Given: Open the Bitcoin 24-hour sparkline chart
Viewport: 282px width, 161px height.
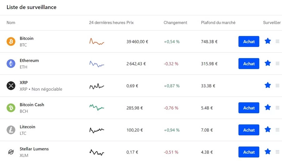Looking at the screenshot, I should click(x=97, y=41).
